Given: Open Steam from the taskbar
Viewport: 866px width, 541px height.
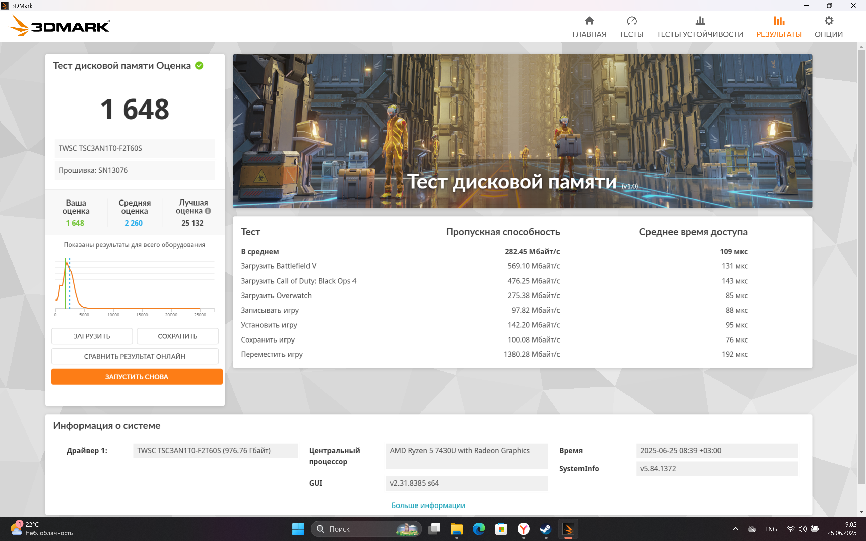Looking at the screenshot, I should [545, 529].
